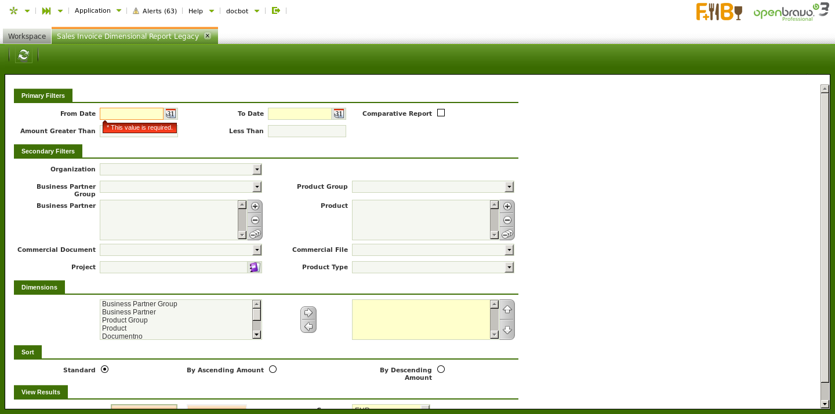Move selected dimension up in order
Screen dimensions: 835x414
click(507, 309)
